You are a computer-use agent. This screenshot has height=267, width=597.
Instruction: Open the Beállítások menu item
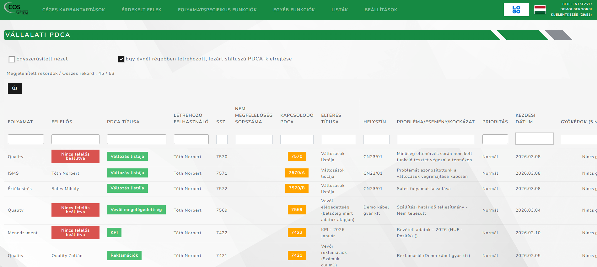pos(381,10)
